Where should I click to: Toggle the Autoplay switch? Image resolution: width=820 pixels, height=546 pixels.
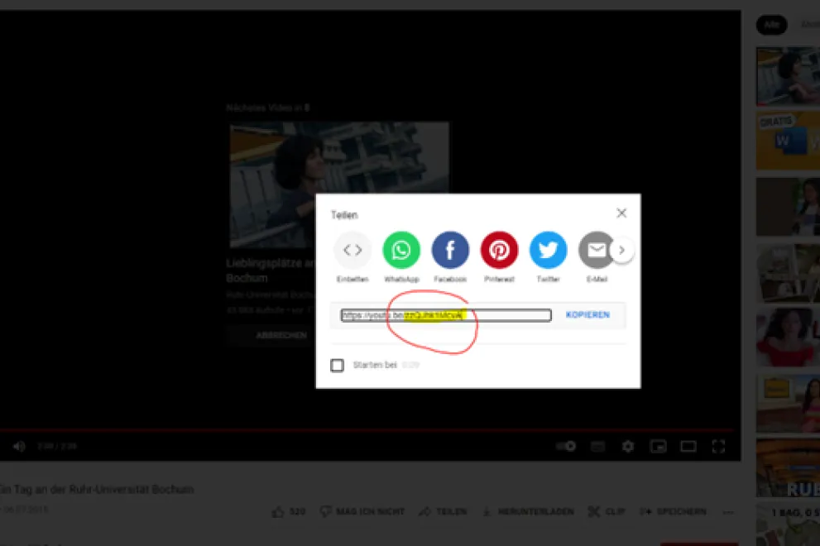click(565, 446)
